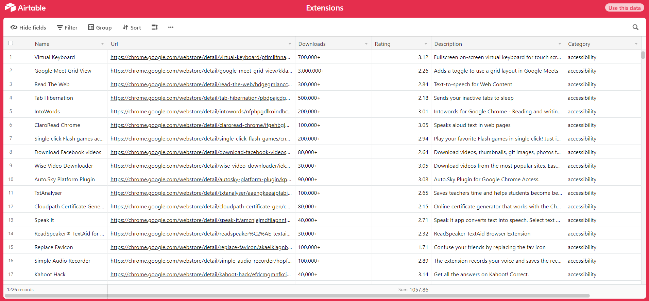Open Description column dropdown arrow

(560, 44)
